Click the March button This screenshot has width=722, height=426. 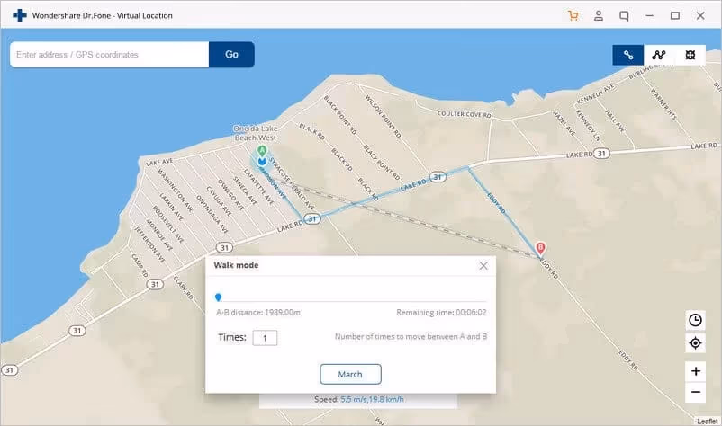(x=350, y=374)
